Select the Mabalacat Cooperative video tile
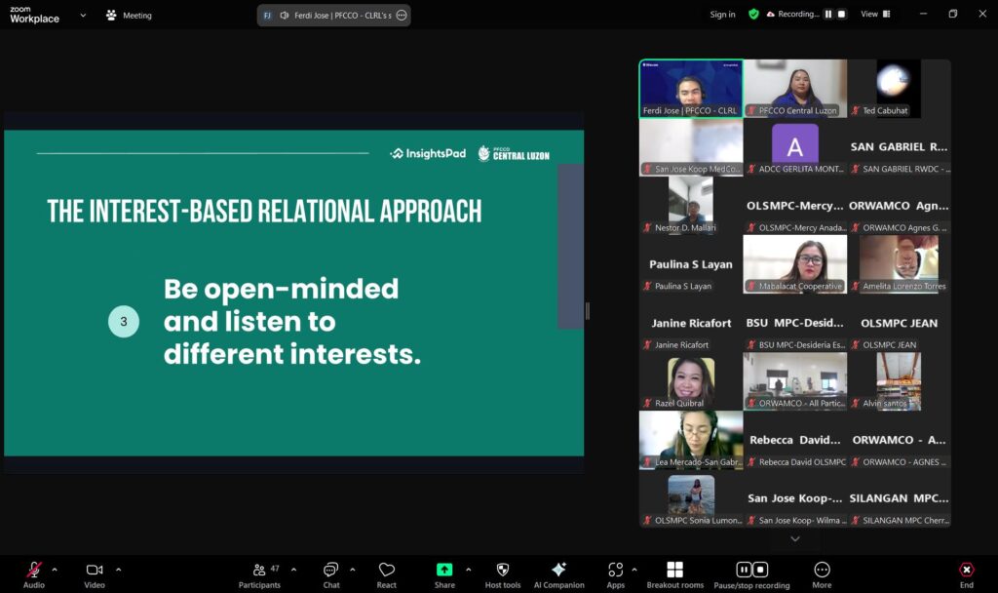Viewport: 998px width, 593px height. [x=795, y=264]
